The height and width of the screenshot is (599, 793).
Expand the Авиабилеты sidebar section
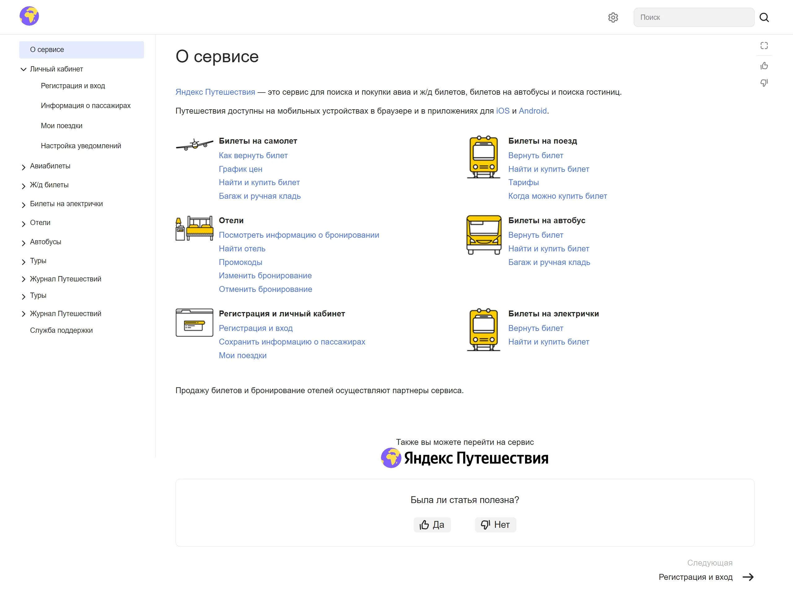coord(24,167)
